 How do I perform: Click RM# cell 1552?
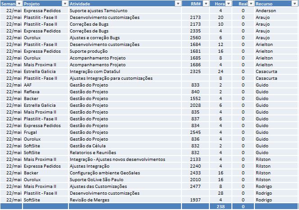[x=195, y=99]
